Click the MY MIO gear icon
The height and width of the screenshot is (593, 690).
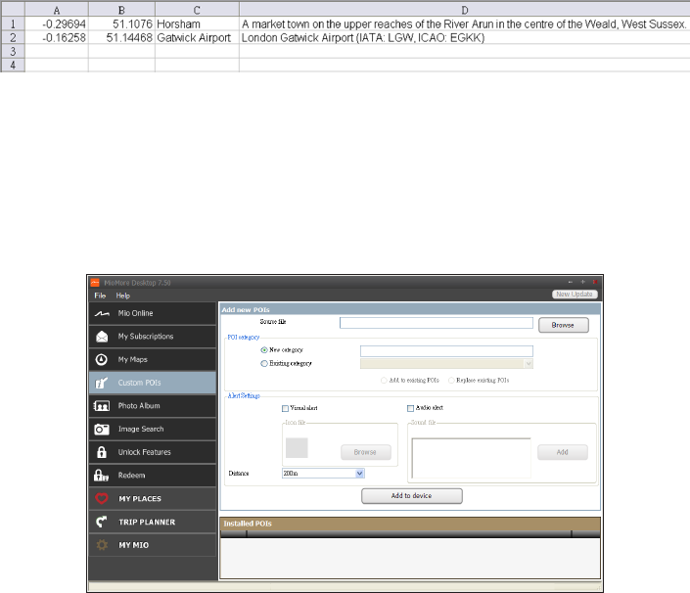point(102,545)
